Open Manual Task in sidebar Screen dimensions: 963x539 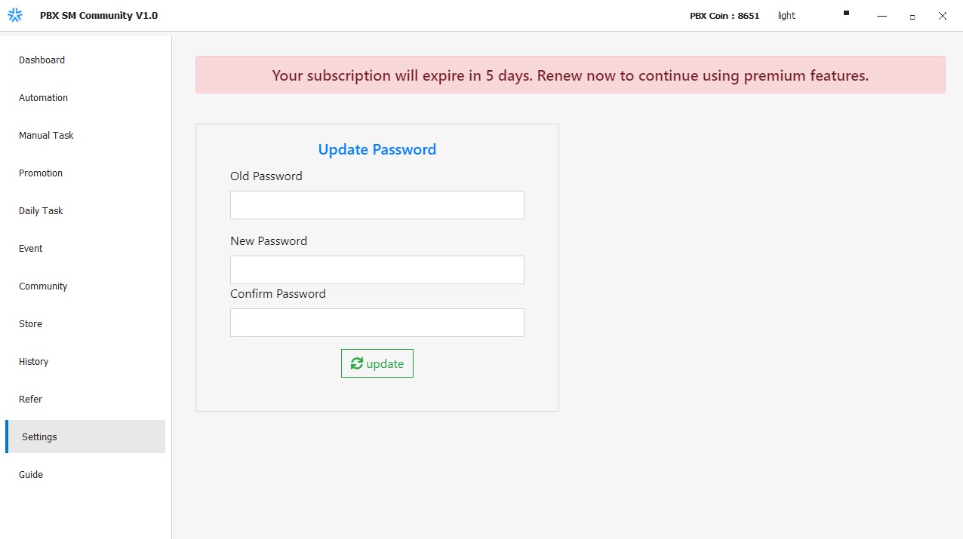tap(47, 136)
